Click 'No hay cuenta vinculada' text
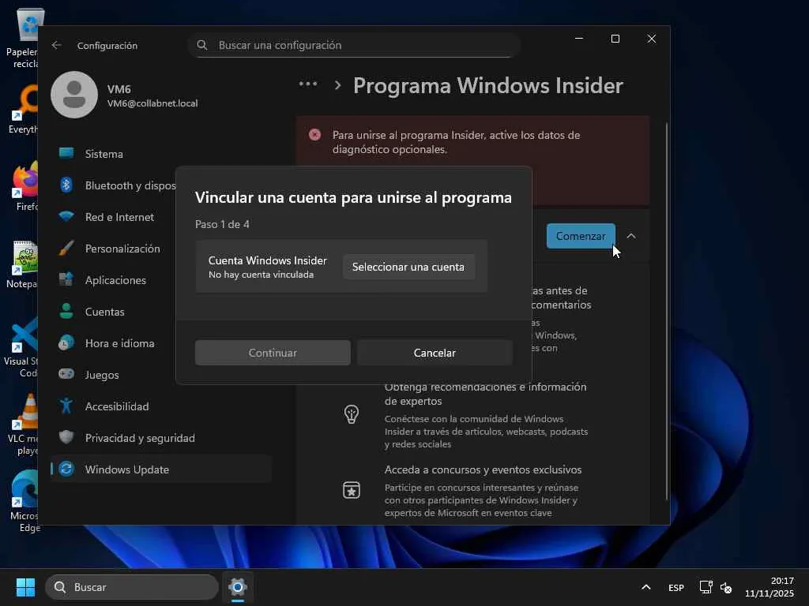 point(261,275)
